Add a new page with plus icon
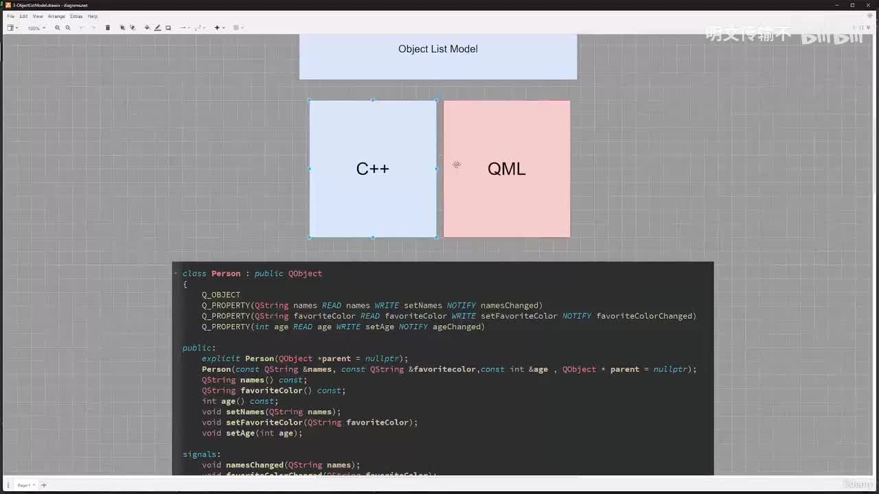This screenshot has width=879, height=494. [44, 485]
